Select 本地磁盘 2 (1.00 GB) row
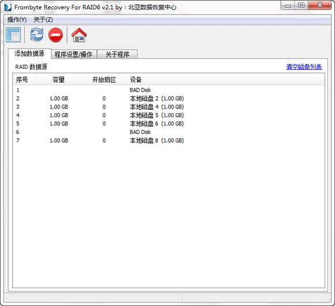 (x=169, y=99)
